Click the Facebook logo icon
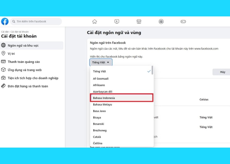Screen dimensions: 230x164 point(5,21)
